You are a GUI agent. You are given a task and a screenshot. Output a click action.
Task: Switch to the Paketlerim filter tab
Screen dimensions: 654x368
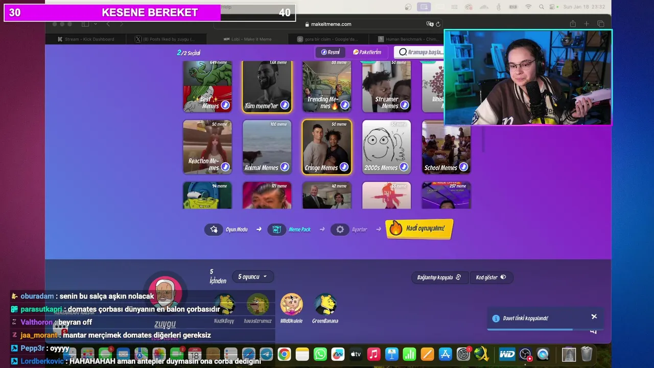pyautogui.click(x=367, y=52)
